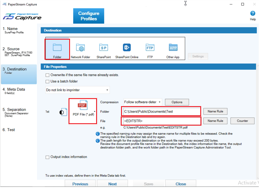
Task: Click the Previous button
Action: click(x=80, y=184)
